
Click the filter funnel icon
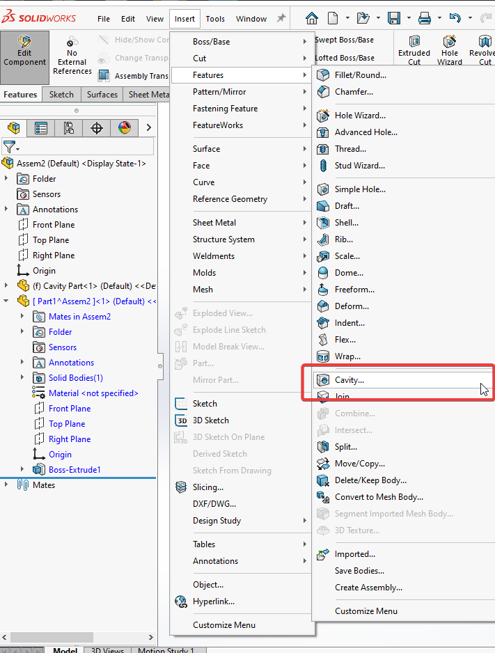[x=10, y=147]
